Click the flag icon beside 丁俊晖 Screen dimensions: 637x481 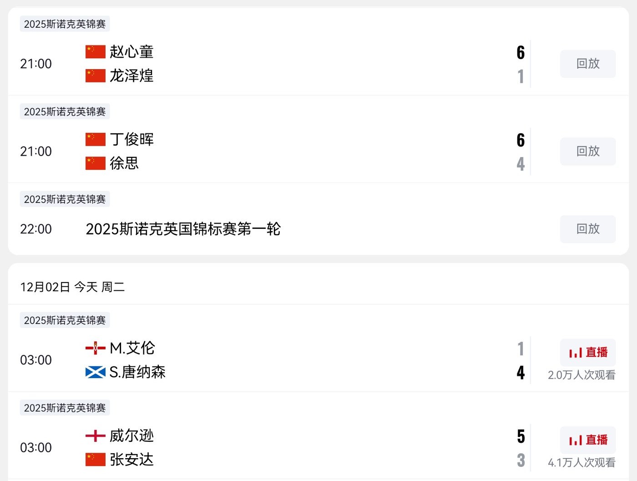coord(95,139)
